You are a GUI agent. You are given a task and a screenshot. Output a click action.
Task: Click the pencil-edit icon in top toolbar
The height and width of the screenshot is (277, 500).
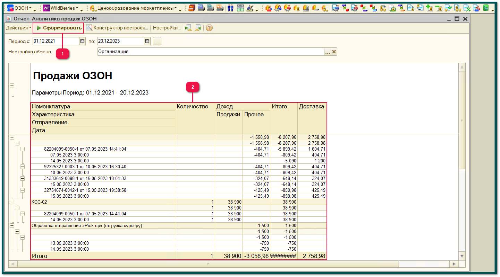click(250, 8)
